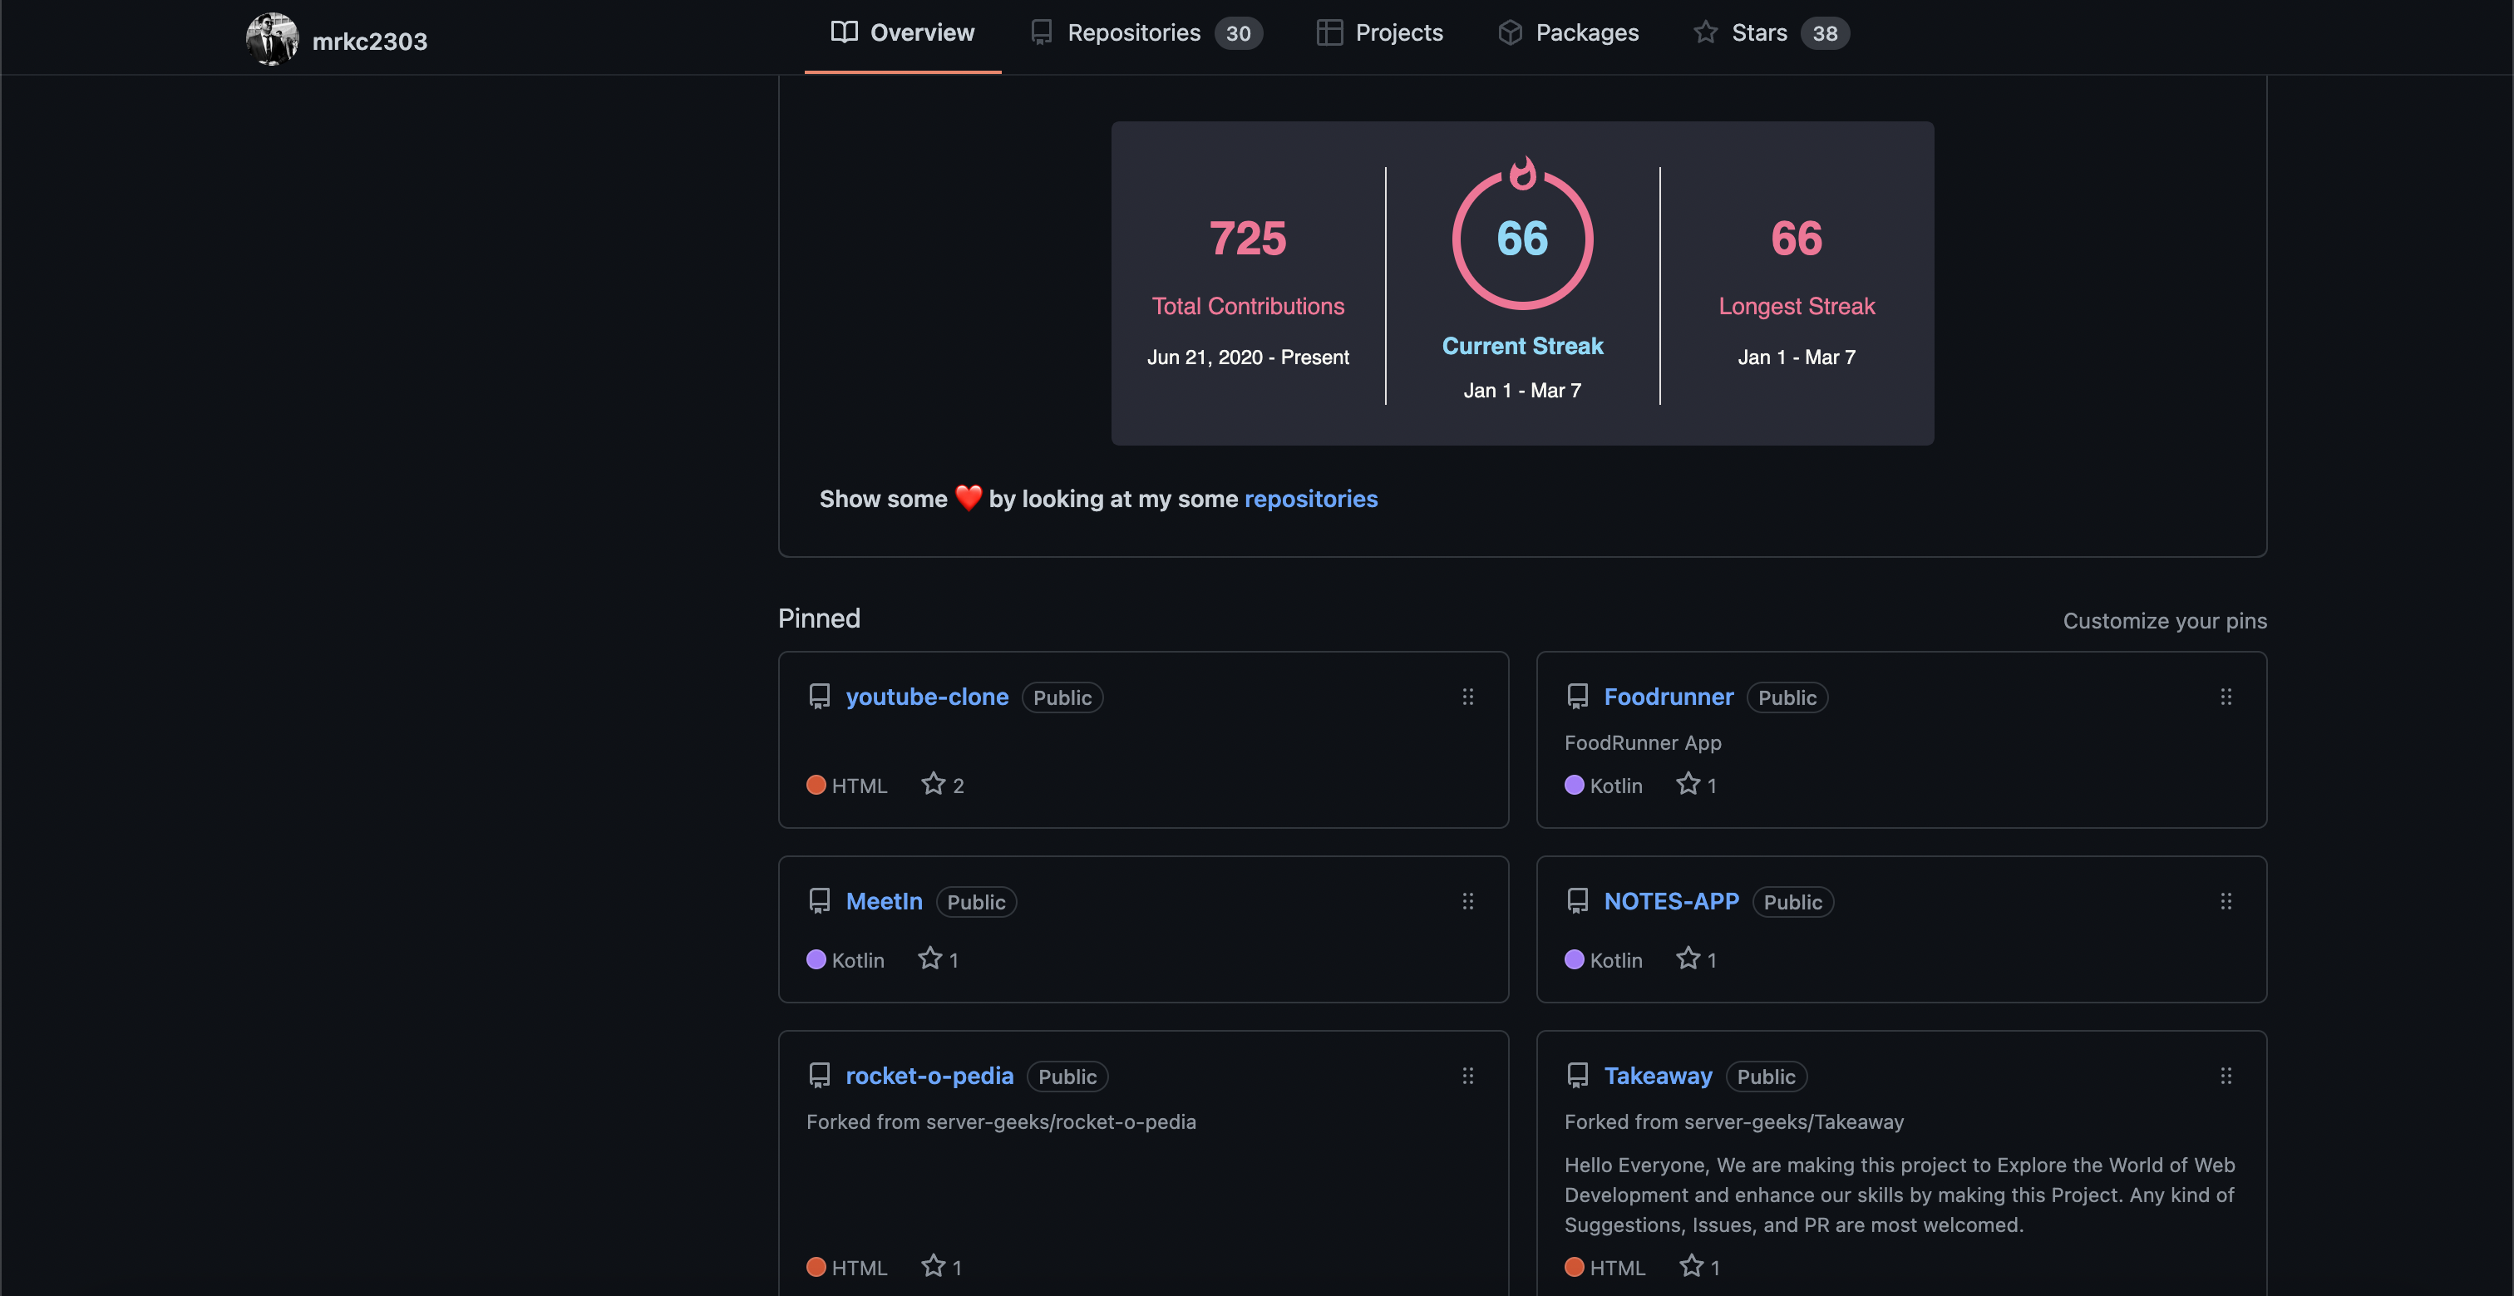The width and height of the screenshot is (2514, 1296).
Task: Open the repositories link in the heart message
Action: (x=1311, y=499)
